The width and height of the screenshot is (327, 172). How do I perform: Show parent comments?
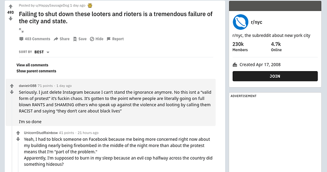[36, 71]
